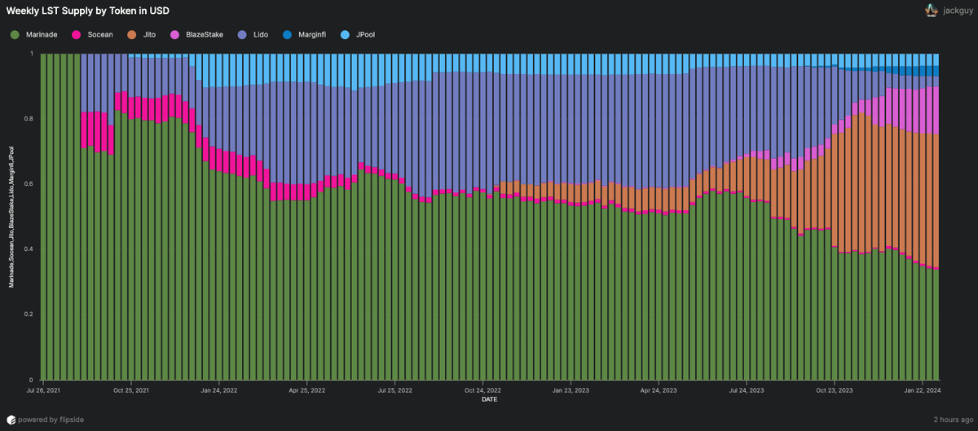The width and height of the screenshot is (978, 431).
Task: Open jackguy author profile avatar
Action: [931, 11]
